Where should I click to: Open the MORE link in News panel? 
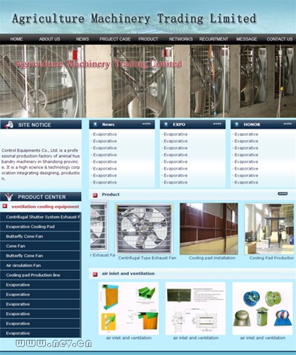146,124
